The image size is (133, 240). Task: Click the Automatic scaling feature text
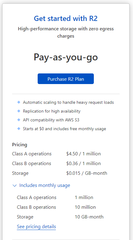(68, 102)
